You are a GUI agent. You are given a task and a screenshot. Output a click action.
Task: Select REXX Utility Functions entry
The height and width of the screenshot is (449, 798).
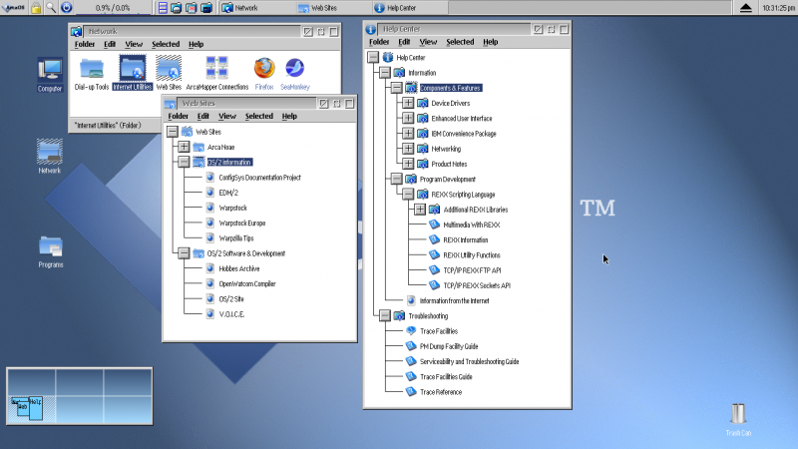(x=472, y=255)
